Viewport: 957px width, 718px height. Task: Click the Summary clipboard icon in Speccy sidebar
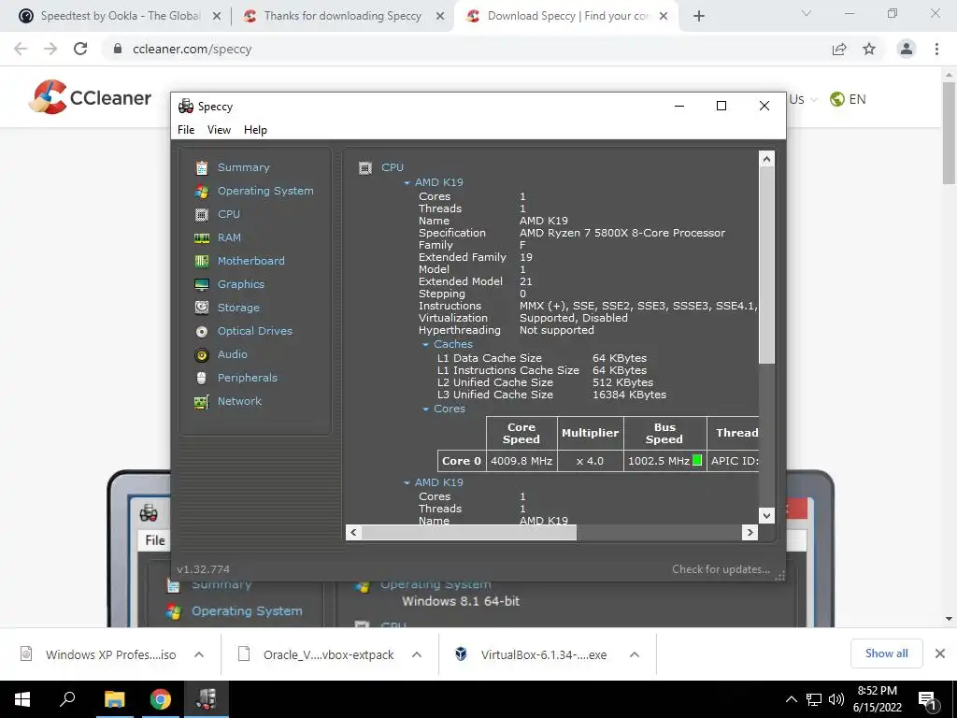[202, 168]
